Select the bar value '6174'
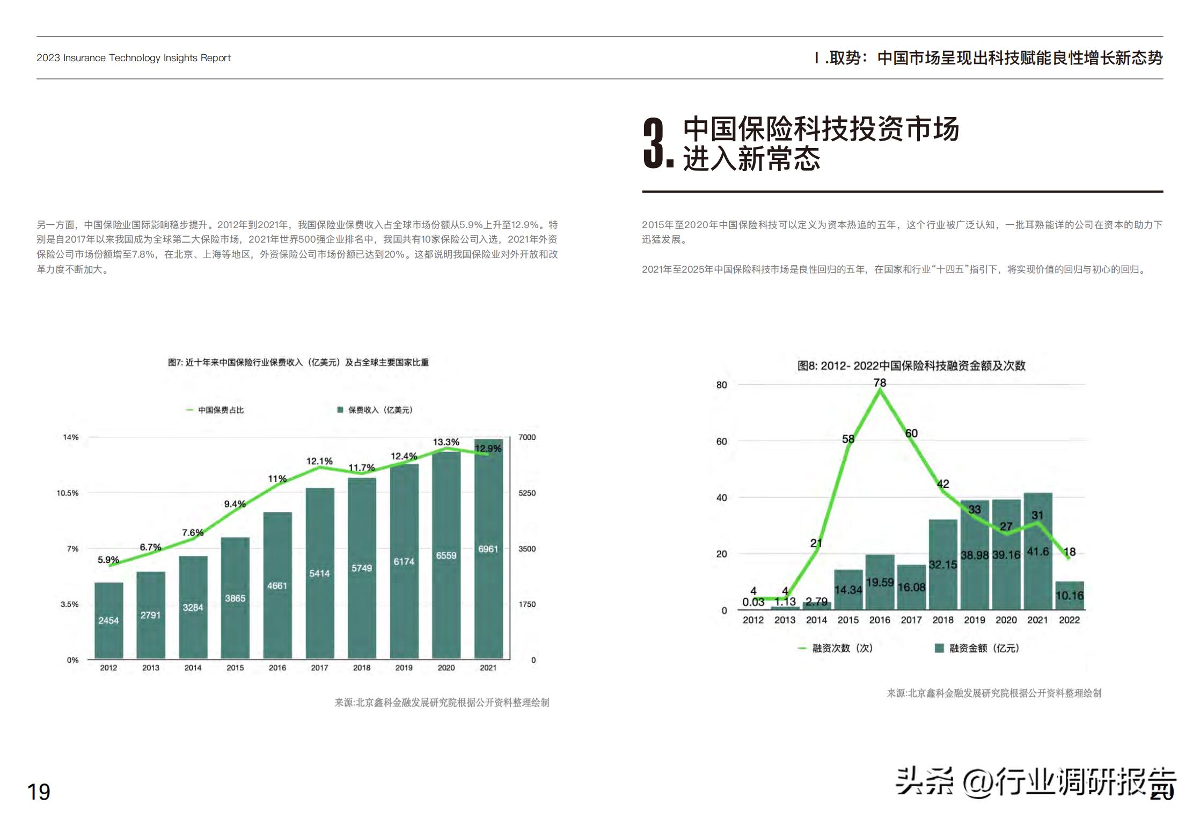The width and height of the screenshot is (1200, 820). [404, 562]
